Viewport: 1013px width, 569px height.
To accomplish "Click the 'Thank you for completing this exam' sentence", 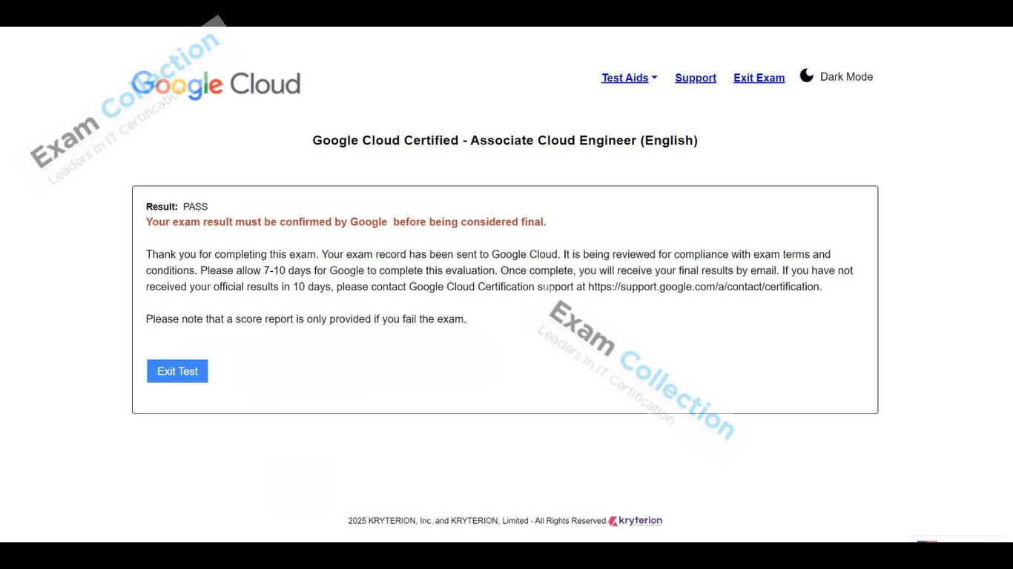I will [x=232, y=254].
